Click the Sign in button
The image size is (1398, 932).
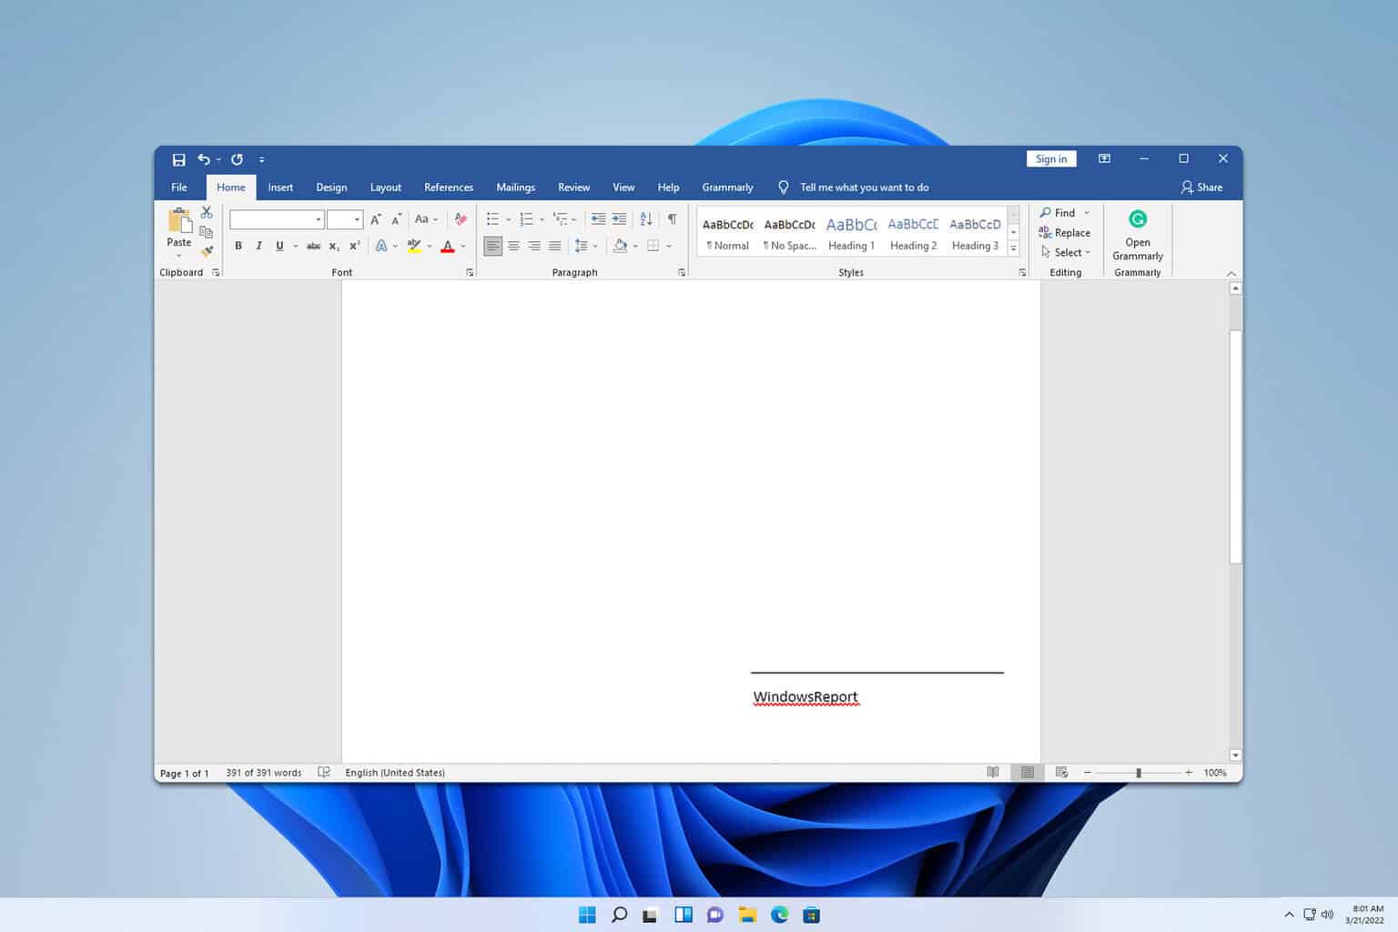1051,158
